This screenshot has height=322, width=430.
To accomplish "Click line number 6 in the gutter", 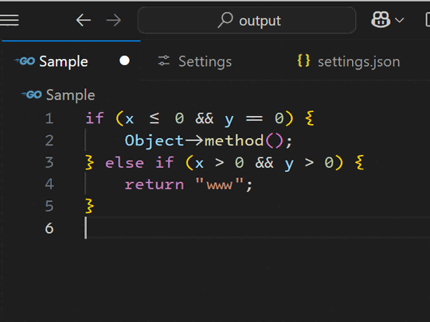I will 49,228.
